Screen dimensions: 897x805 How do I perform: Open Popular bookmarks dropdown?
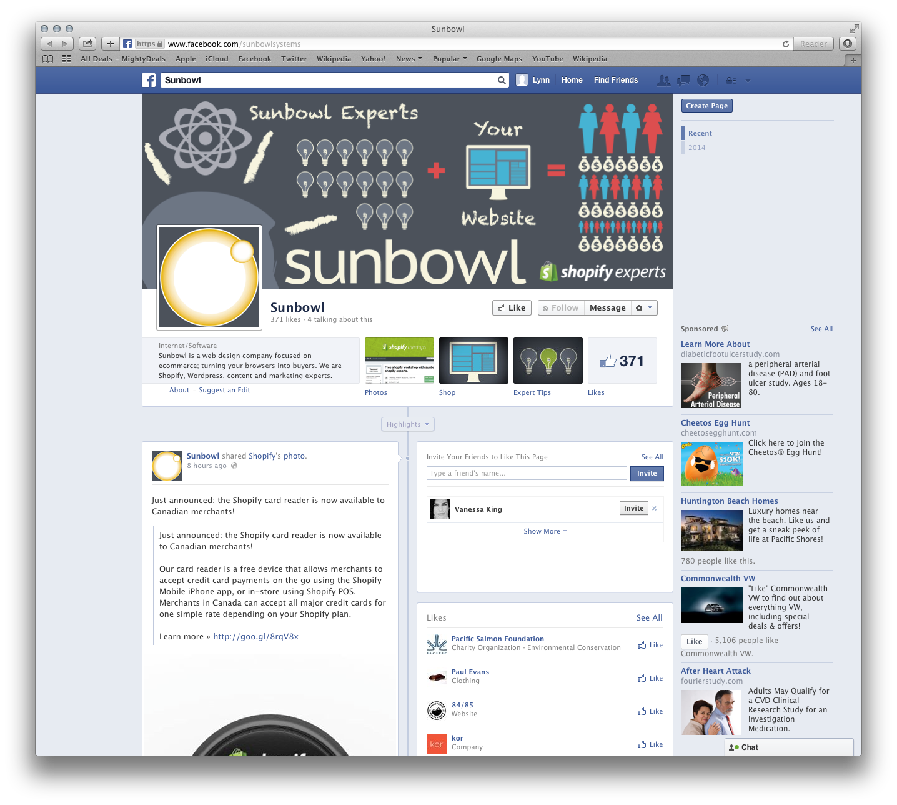[x=450, y=59]
